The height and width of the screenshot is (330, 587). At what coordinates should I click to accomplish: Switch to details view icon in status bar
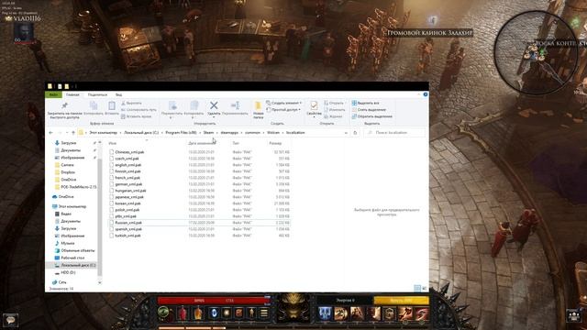(417, 288)
